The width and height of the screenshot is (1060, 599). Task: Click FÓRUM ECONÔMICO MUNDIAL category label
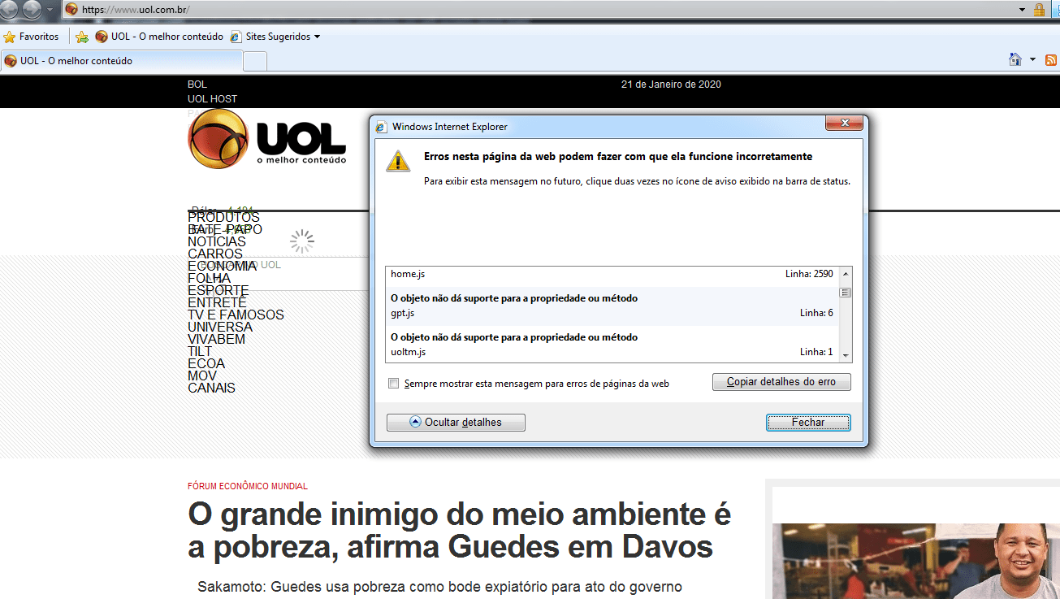pyautogui.click(x=248, y=486)
